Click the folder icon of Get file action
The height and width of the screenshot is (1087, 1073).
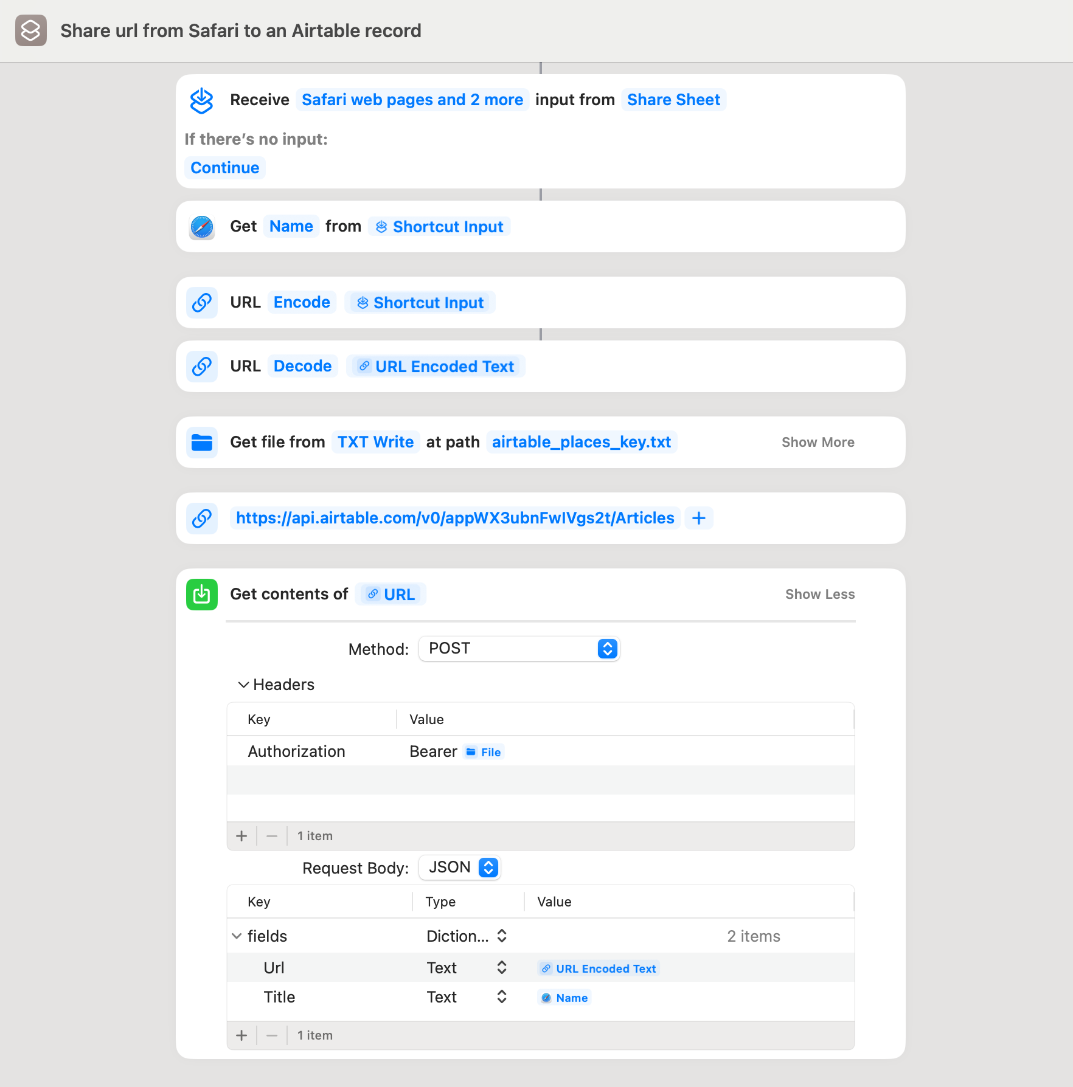point(202,443)
